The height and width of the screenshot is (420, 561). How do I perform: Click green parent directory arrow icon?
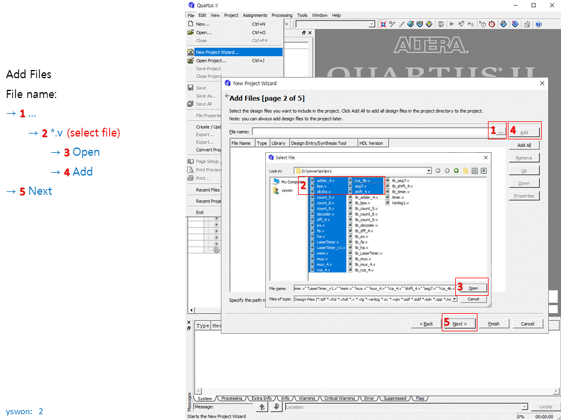(456, 171)
